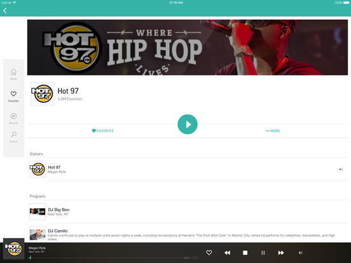Open the DJ Big Ben program

pyautogui.click(x=188, y=212)
